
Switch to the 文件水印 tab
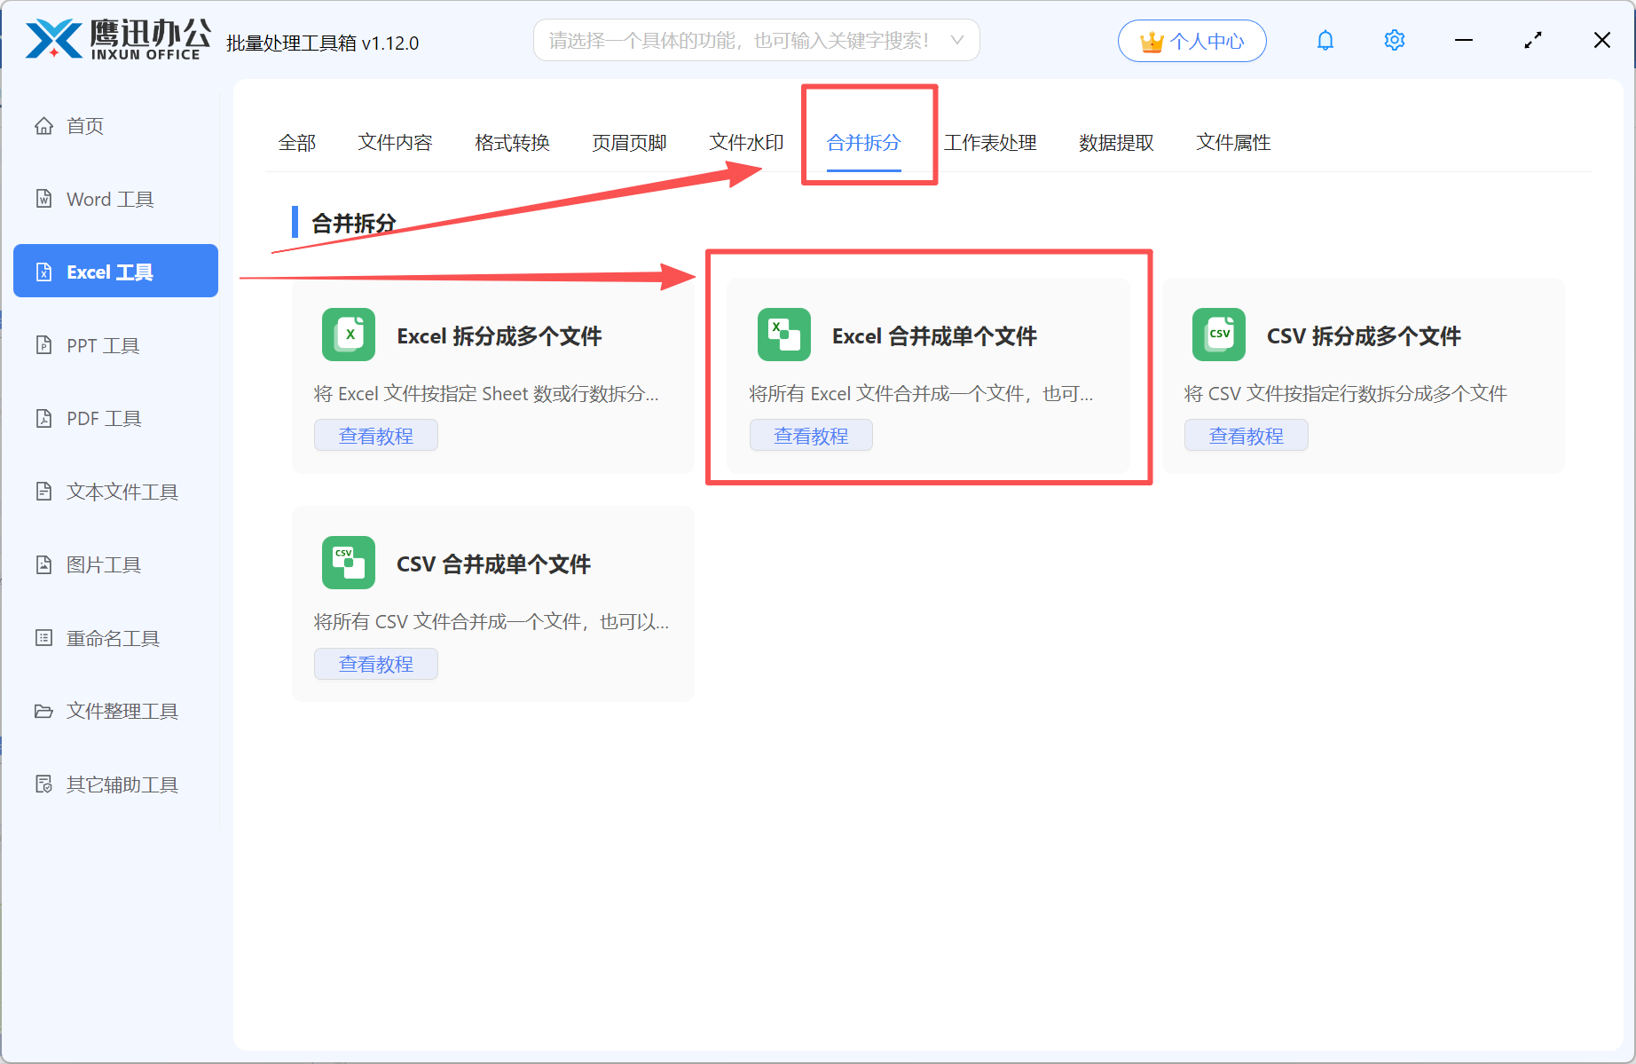point(746,142)
